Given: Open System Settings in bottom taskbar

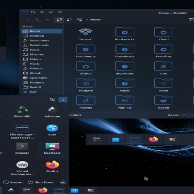Looking at the screenshot, I should tap(27, 190).
